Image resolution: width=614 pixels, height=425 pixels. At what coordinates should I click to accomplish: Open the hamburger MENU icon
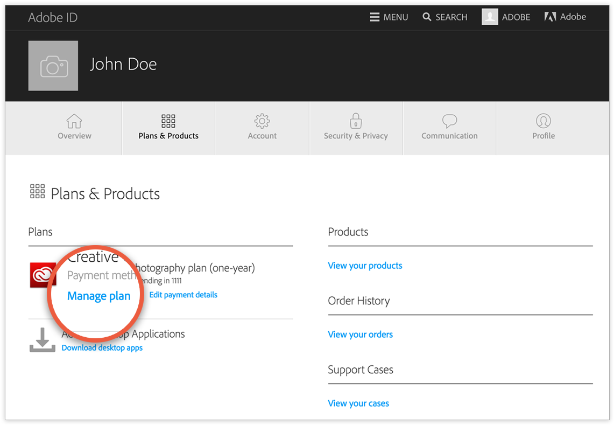[x=375, y=17]
